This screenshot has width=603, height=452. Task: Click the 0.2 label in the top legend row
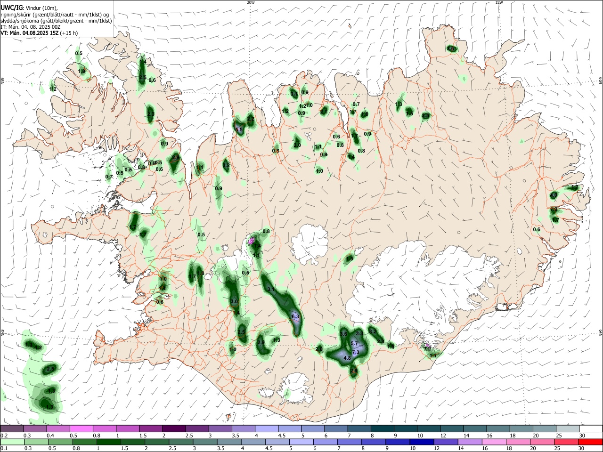tap(4, 436)
